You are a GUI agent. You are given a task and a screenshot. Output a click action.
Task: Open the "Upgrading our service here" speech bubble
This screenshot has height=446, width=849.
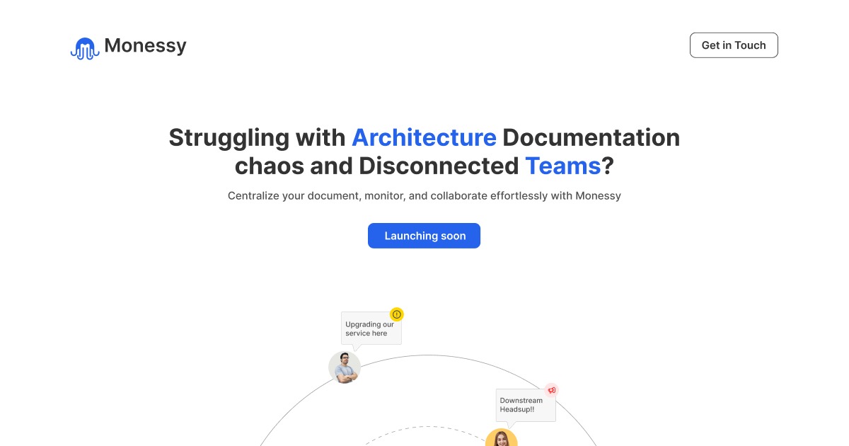click(371, 328)
